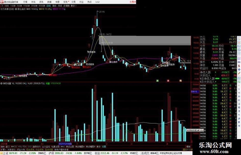Open the 行情 menu in the top bar
241x155 pixels.
tap(25, 2)
